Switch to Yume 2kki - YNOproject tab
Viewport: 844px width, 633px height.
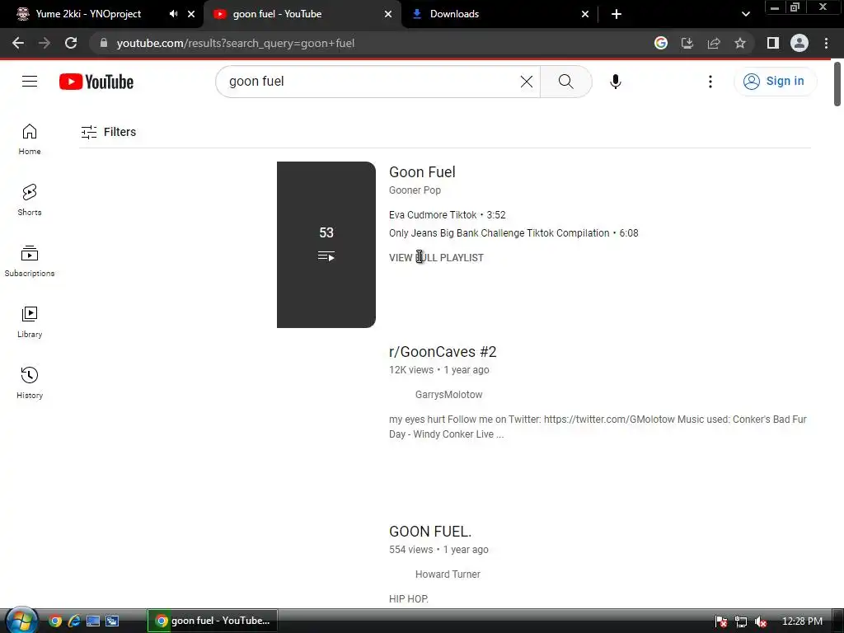click(87, 14)
